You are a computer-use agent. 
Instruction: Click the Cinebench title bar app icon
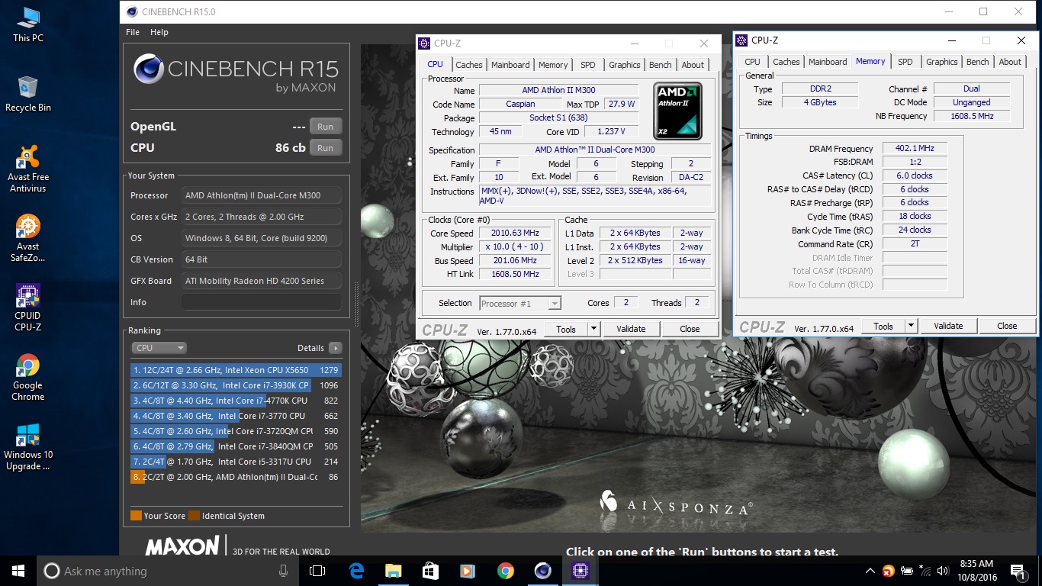pyautogui.click(x=132, y=11)
